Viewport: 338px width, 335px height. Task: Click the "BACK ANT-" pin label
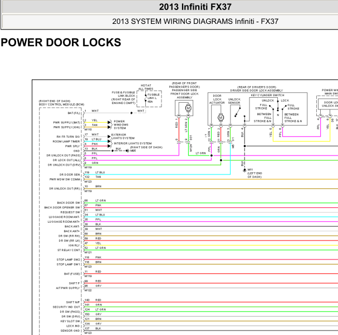[72, 227]
